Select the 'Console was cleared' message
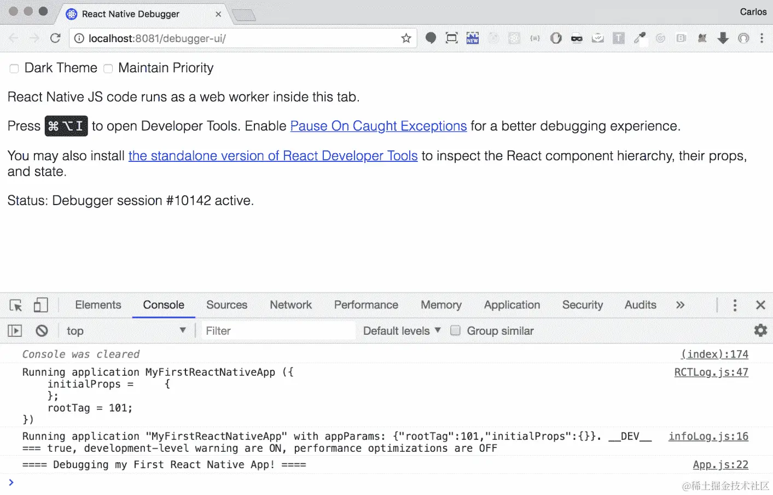This screenshot has width=773, height=495. click(x=81, y=354)
